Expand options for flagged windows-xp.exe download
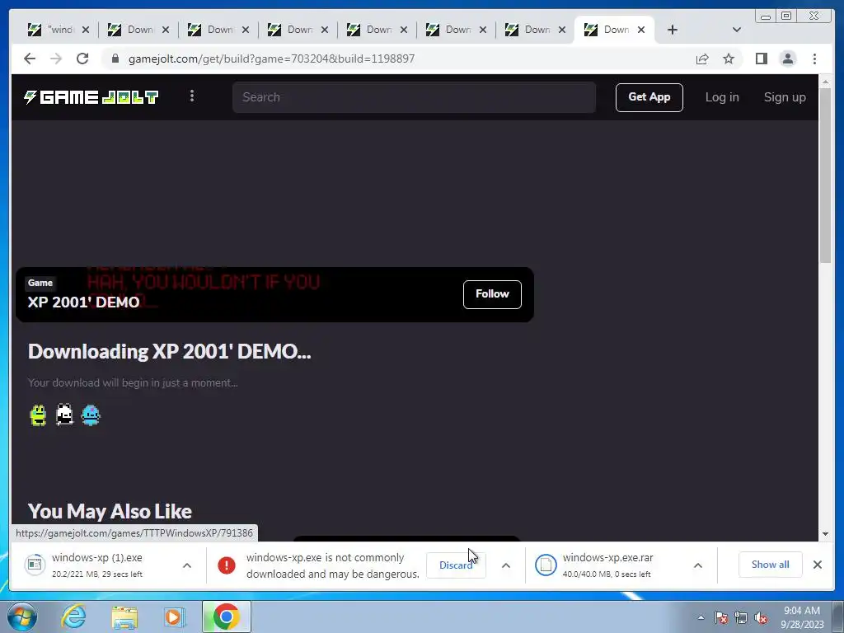 coord(506,565)
